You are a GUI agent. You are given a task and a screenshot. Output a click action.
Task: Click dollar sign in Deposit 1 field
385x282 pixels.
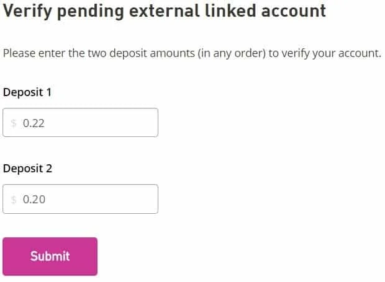coord(14,123)
